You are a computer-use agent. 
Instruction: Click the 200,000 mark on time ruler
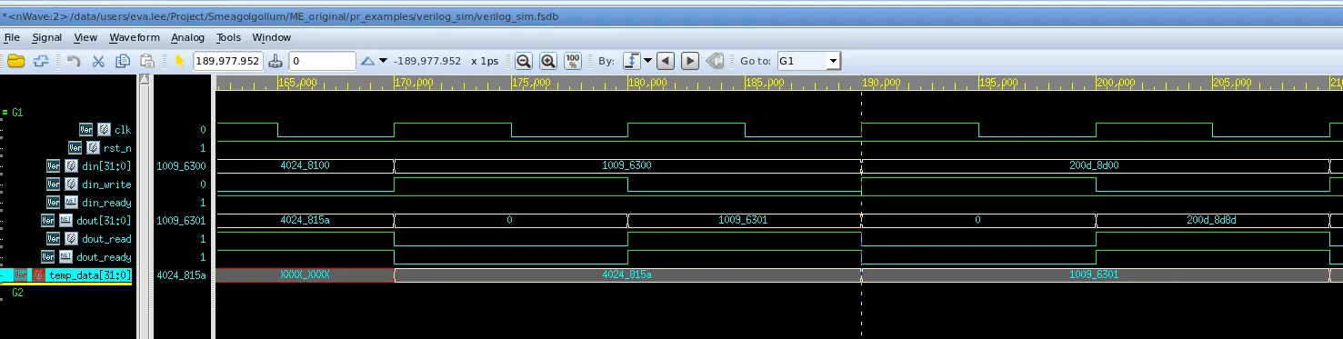click(x=1117, y=83)
